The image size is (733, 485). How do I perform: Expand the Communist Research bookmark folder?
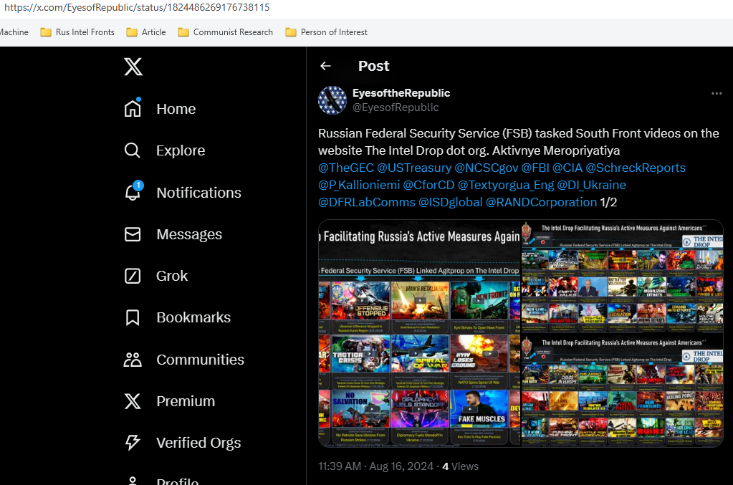point(225,32)
